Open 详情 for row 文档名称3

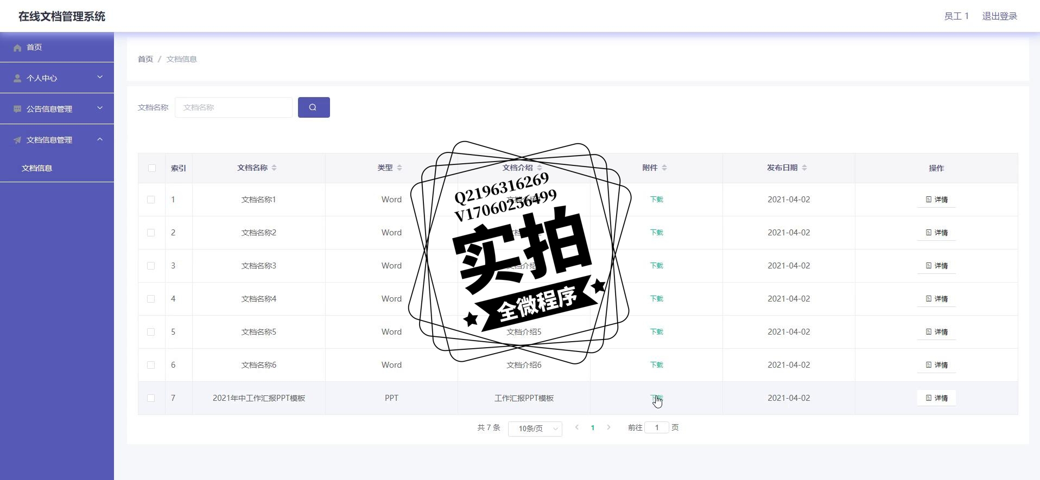coord(936,266)
